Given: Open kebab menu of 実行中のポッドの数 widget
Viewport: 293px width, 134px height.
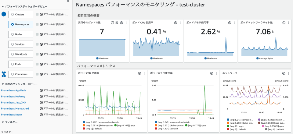Looking at the screenshot, I should click(x=126, y=23).
